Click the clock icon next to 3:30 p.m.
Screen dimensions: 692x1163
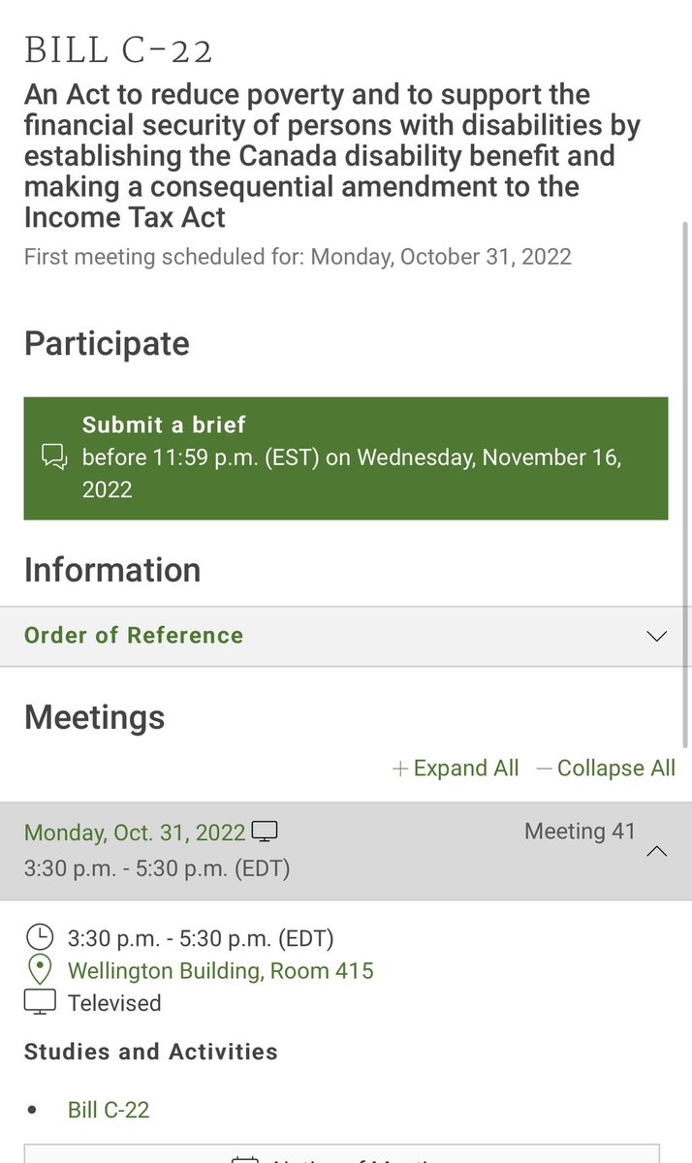(x=40, y=937)
